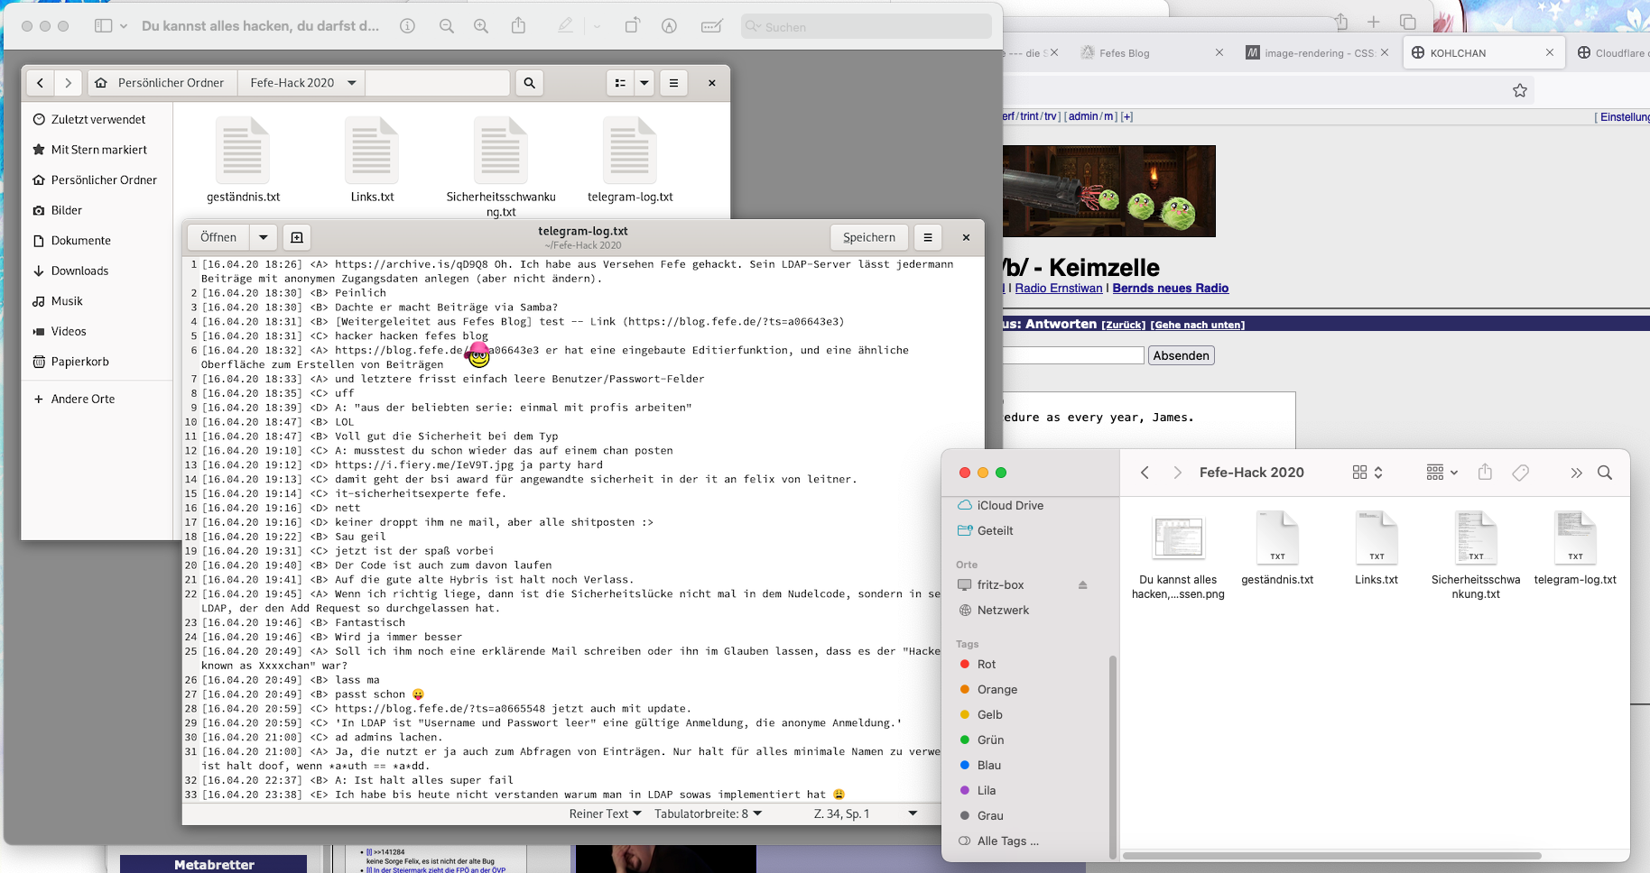Expand the status bar arrow after Z. 34, Sp. 1
Viewport: 1650px width, 873px height.
pos(913,813)
